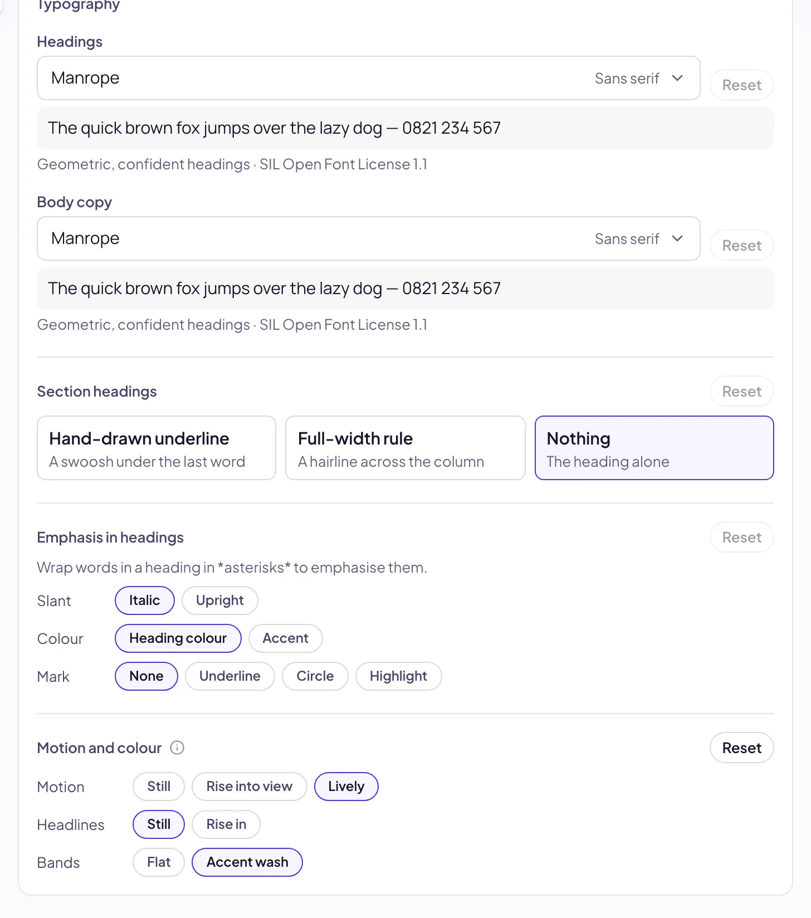Open the info icon beside Motion and colour

coord(177,748)
